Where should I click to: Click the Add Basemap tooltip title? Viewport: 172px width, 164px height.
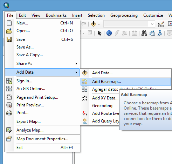click(x=134, y=95)
